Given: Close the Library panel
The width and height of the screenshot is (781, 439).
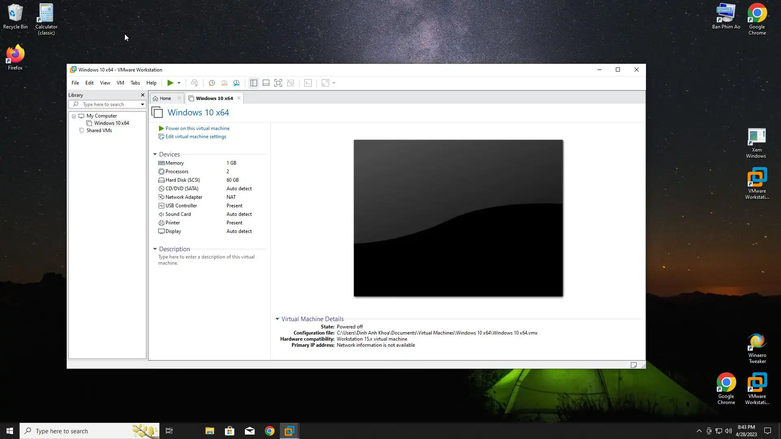Looking at the screenshot, I should click(142, 95).
